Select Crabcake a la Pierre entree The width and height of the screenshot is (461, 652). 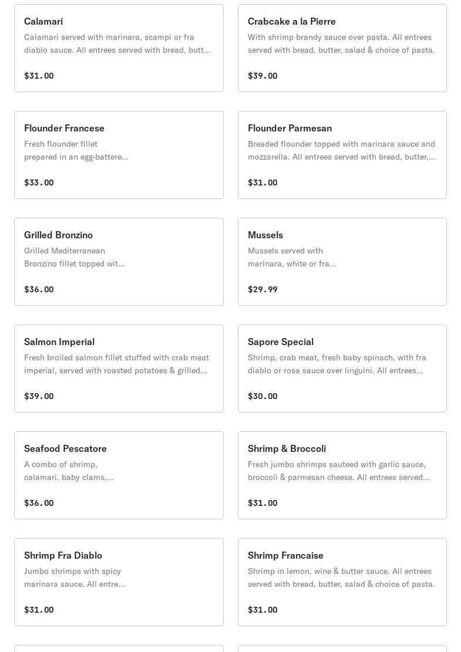tap(342, 48)
